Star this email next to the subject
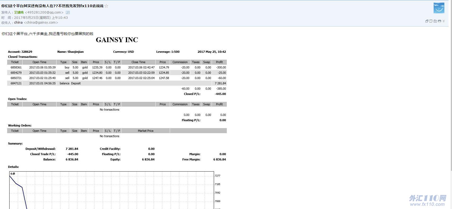Image resolution: width=452 pixels, height=209 pixels. 106,6
